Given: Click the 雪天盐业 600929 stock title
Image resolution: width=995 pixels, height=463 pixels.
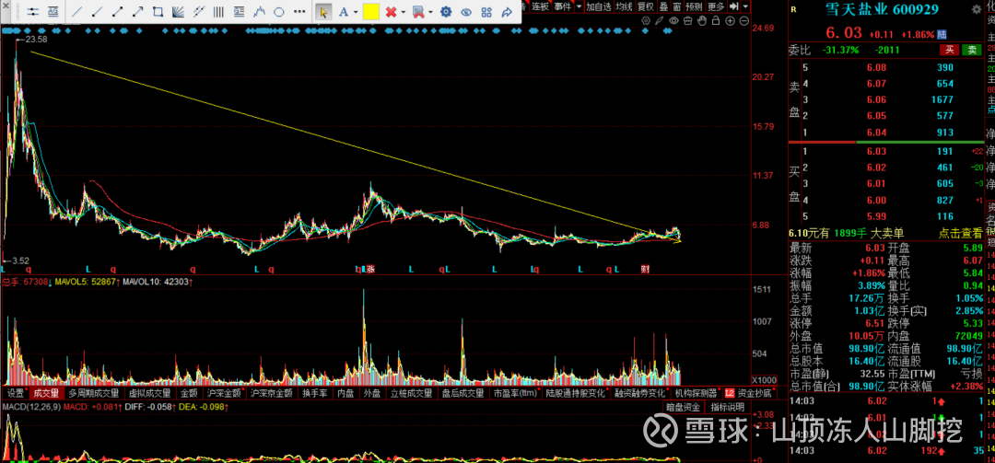Looking at the screenshot, I should pyautogui.click(x=882, y=9).
